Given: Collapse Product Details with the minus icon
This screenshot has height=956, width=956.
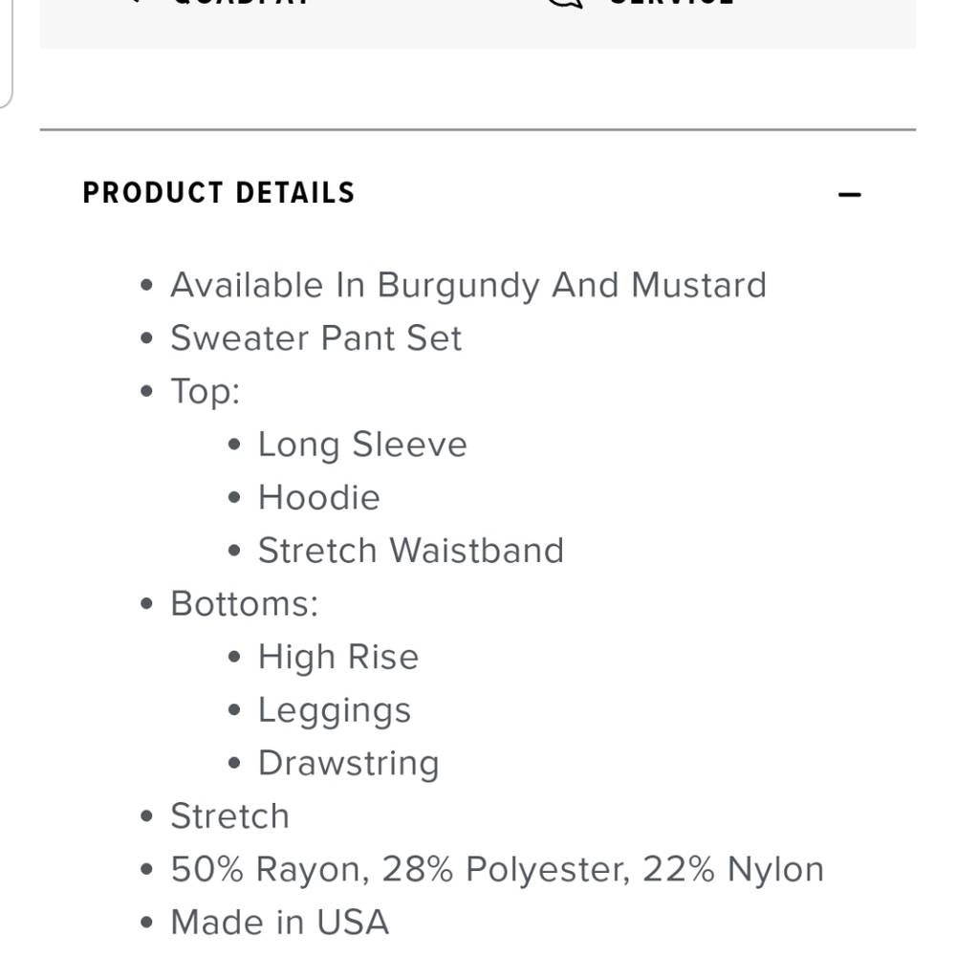Looking at the screenshot, I should pos(849,195).
